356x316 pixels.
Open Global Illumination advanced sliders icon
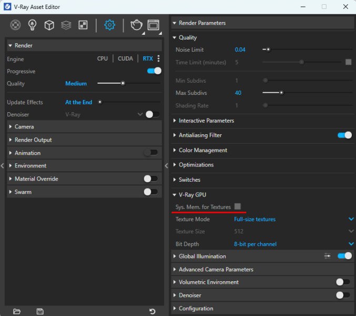[x=328, y=256]
